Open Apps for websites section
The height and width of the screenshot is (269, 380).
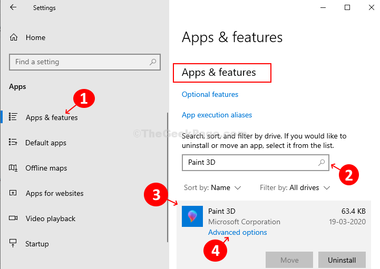[x=54, y=193]
